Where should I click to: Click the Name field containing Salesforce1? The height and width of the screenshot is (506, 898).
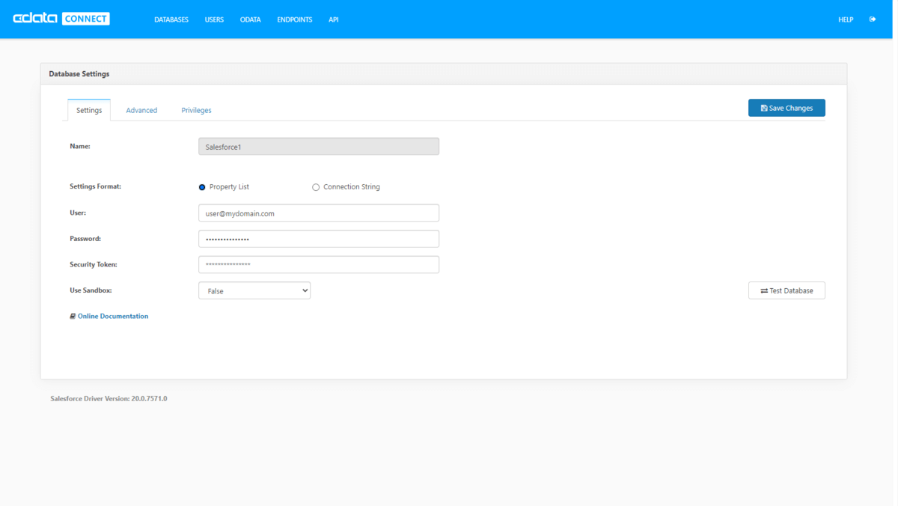319,147
